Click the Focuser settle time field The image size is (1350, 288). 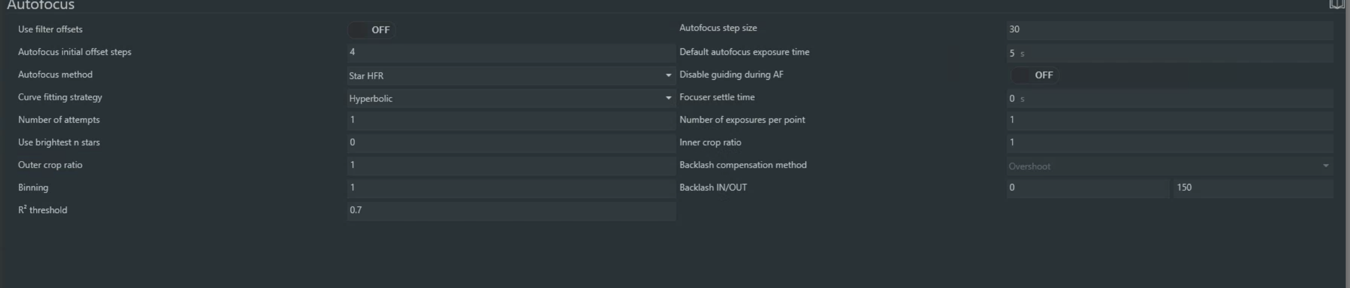pyautogui.click(x=1168, y=99)
